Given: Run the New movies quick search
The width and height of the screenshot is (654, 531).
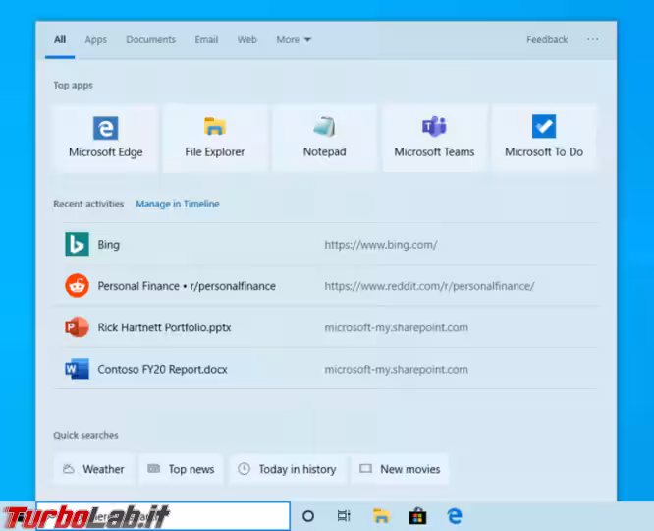Looking at the screenshot, I should tap(400, 469).
